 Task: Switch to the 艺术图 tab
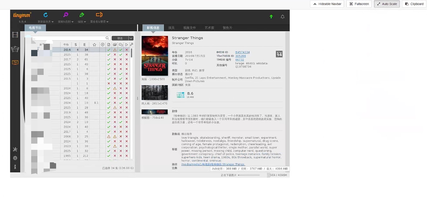[209, 28]
